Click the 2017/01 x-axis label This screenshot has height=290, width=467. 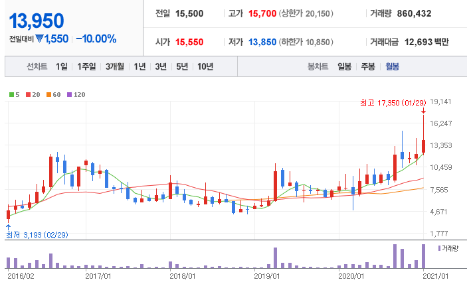[x=98, y=276]
